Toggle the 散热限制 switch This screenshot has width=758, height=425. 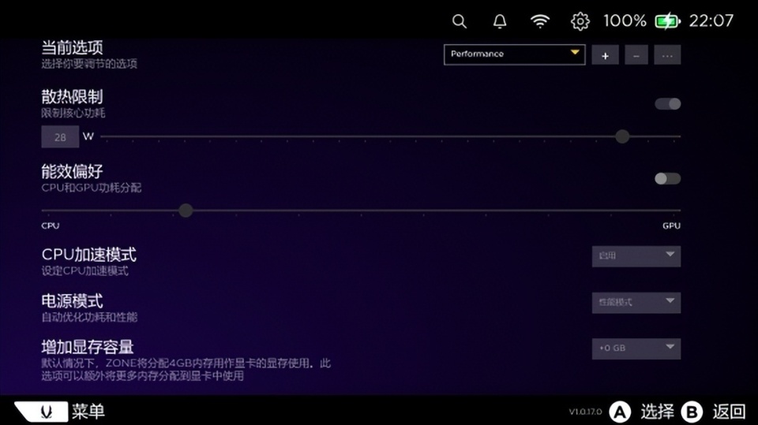(667, 104)
